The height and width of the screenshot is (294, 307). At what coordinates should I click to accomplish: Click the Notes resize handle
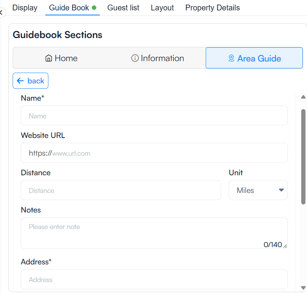tap(285, 246)
